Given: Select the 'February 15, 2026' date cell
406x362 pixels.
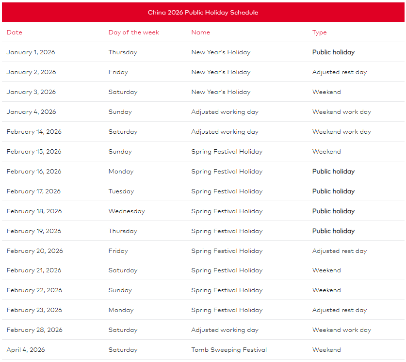Looking at the screenshot, I should click(34, 152).
